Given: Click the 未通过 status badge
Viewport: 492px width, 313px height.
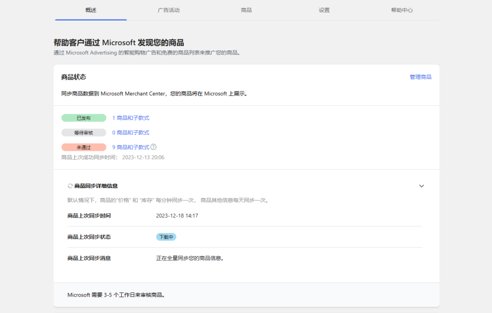Looking at the screenshot, I should click(x=84, y=147).
